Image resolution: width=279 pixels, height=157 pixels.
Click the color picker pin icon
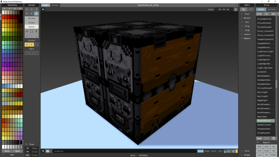point(36,31)
